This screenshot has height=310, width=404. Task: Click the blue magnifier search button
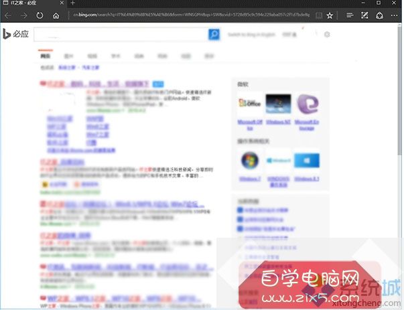(214, 34)
